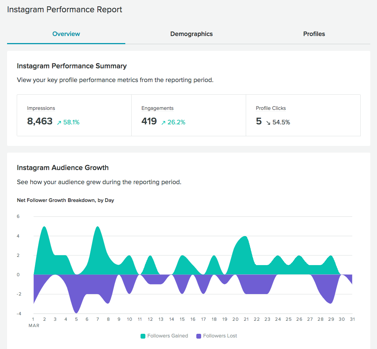Click the Net Follower Growth Breakdown subtitle

(65, 200)
